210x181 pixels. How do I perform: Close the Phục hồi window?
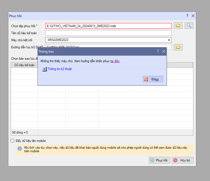coord(193,16)
